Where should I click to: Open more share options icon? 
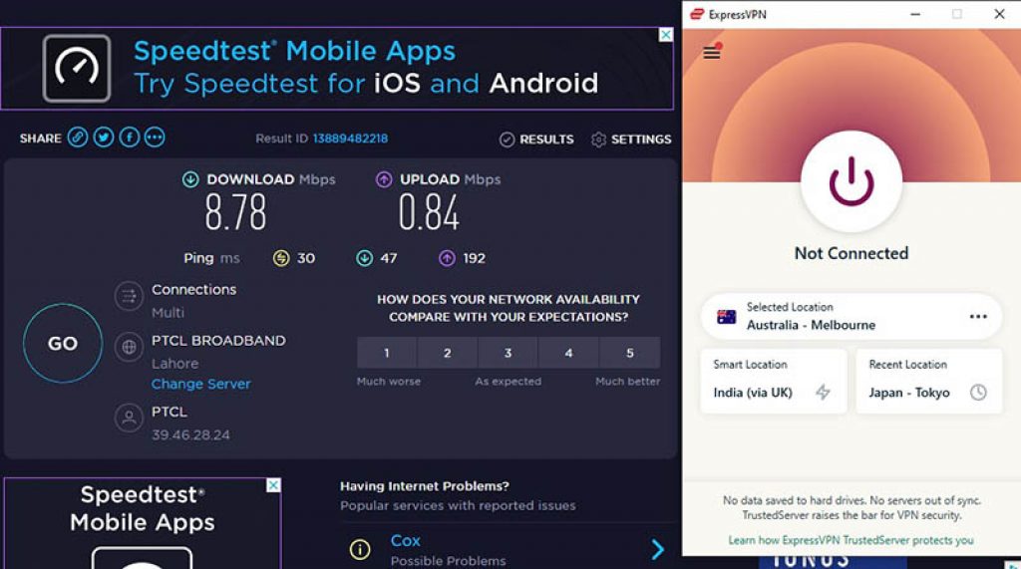click(x=155, y=138)
